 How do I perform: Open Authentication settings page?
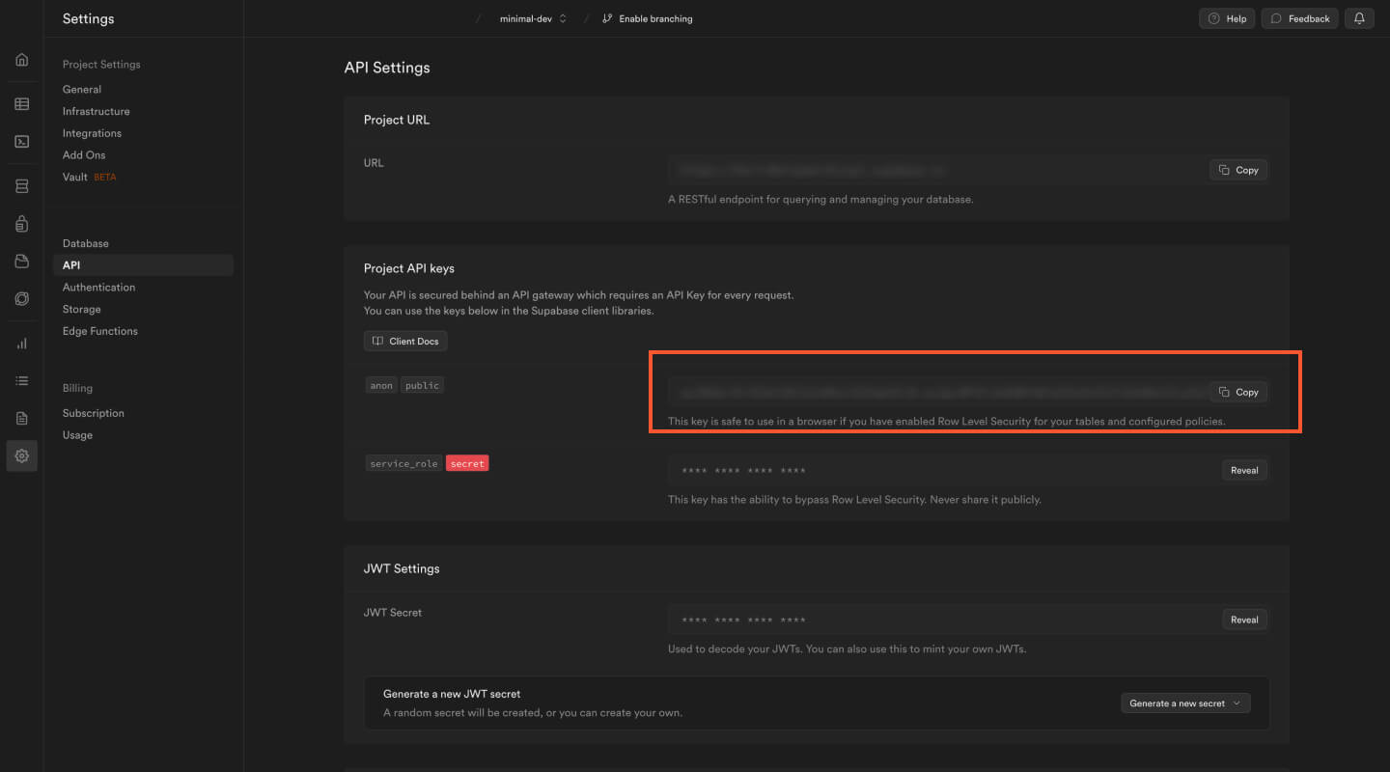[x=98, y=288]
